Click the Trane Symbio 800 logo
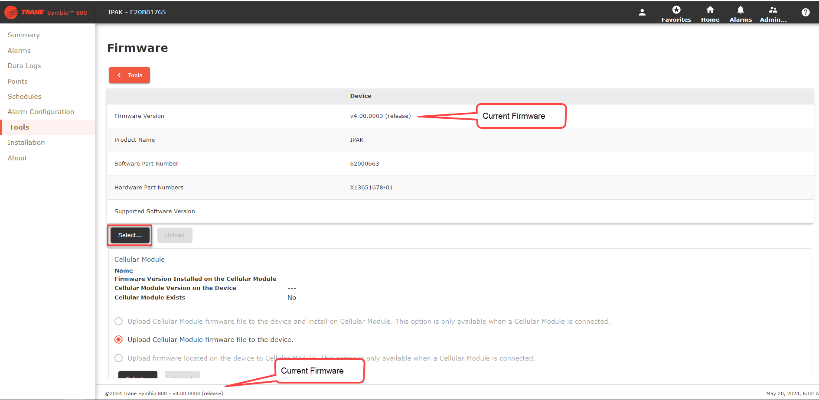 point(46,12)
